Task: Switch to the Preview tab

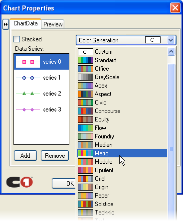Action: pos(53,24)
